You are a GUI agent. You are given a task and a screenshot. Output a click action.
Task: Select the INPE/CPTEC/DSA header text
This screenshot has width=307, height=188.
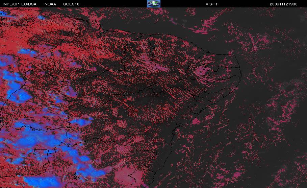20,4
